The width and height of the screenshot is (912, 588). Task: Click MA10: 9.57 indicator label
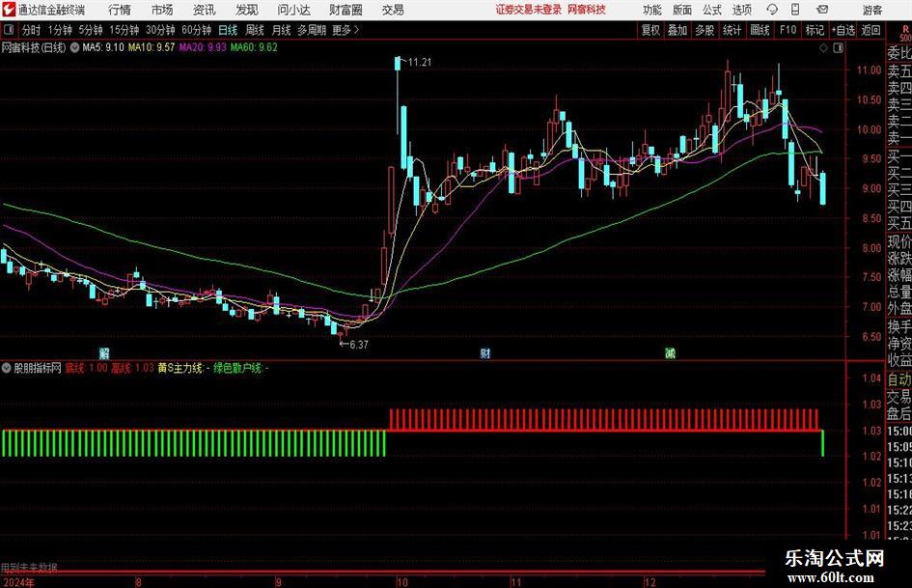point(152,47)
